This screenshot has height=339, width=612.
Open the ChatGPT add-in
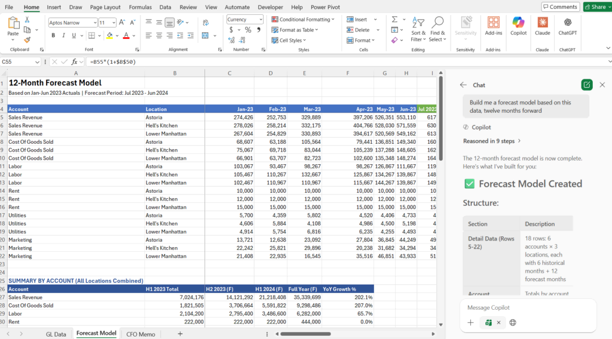click(568, 26)
